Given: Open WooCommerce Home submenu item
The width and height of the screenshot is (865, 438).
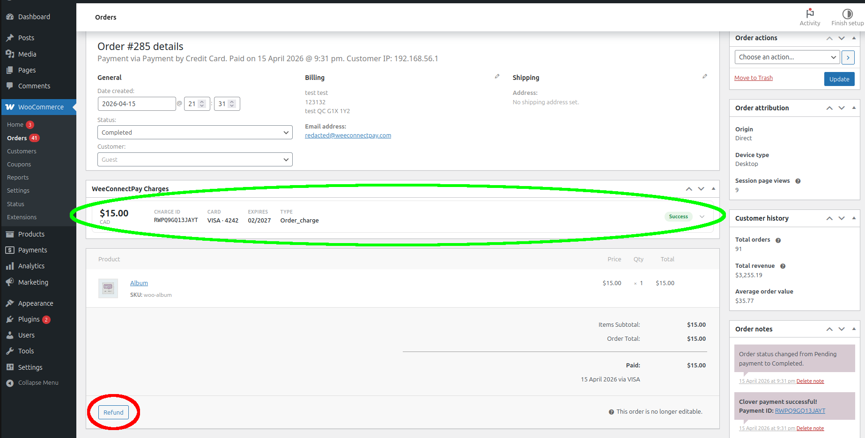Looking at the screenshot, I should (x=15, y=125).
